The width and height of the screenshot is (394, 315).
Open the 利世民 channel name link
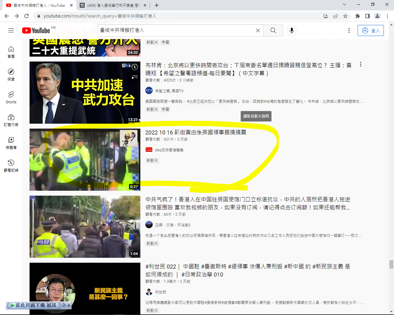160,292
